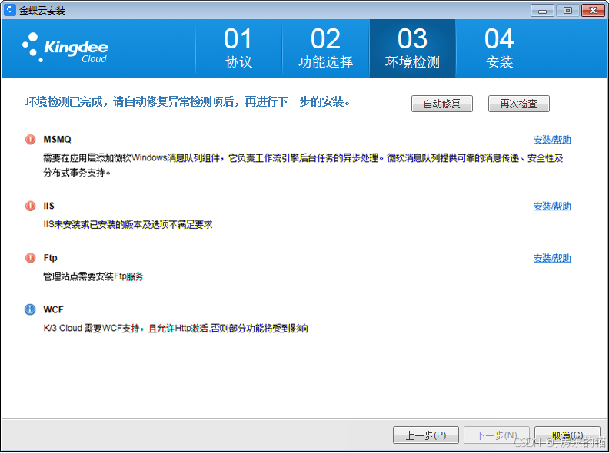609x453 pixels.
Task: Go to step 04 安装
Action: click(x=499, y=48)
